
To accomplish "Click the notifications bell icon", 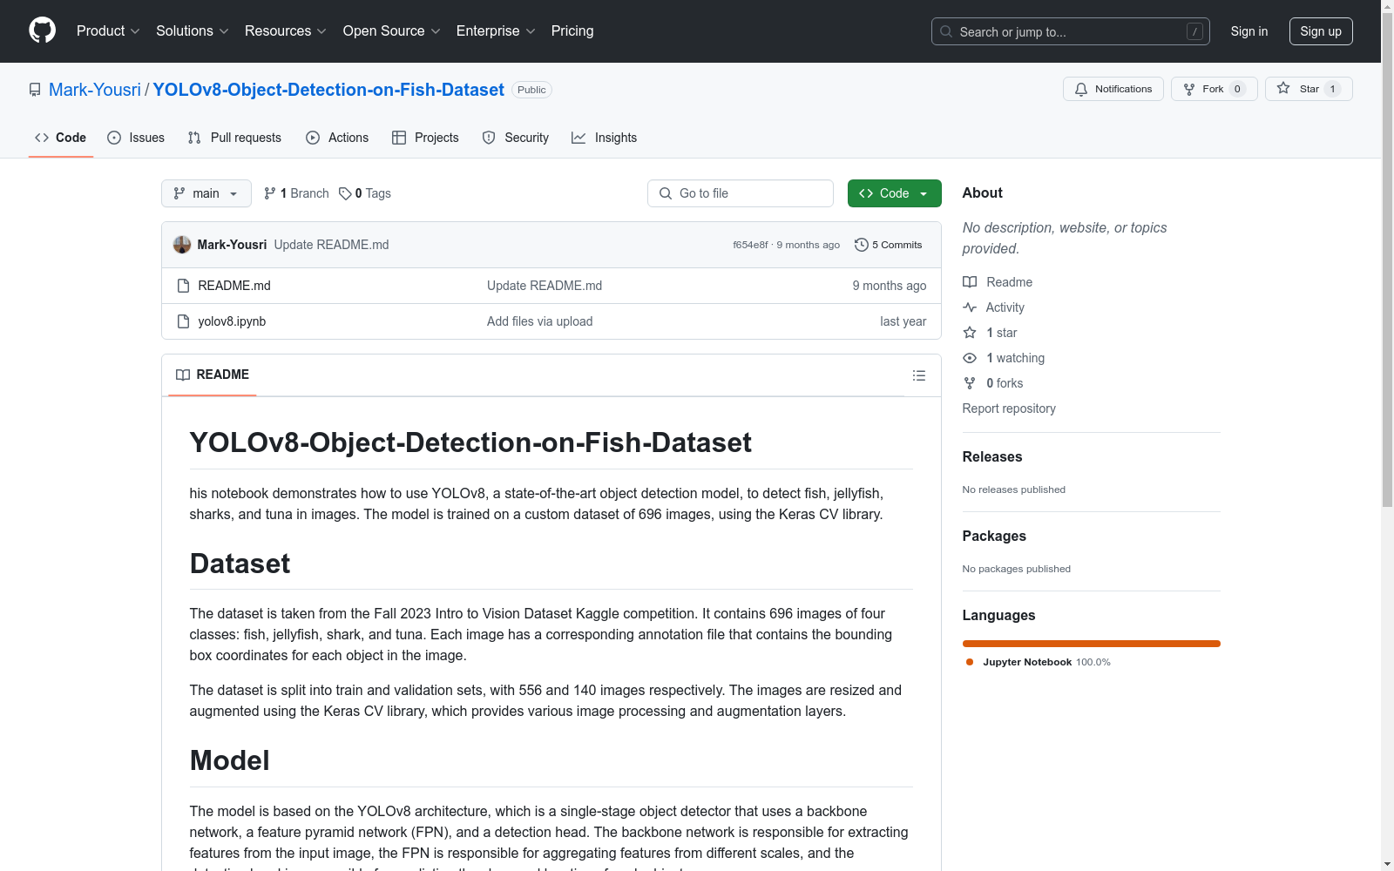I will coord(1081,89).
